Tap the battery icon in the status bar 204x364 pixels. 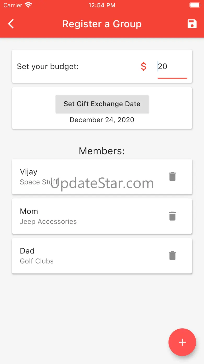pos(195,5)
